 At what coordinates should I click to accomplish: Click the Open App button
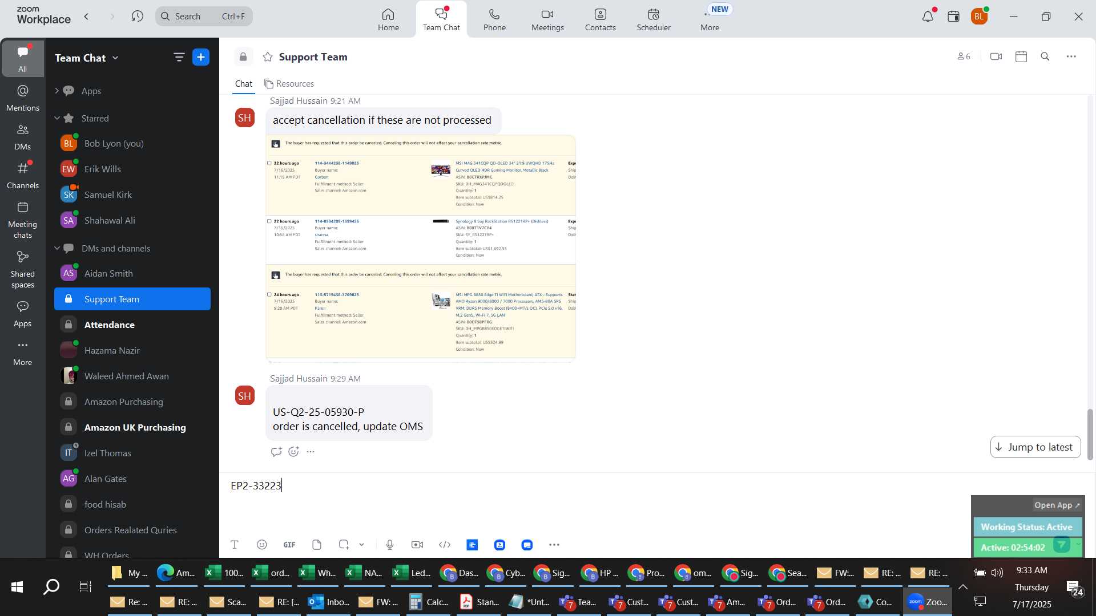click(x=1057, y=505)
